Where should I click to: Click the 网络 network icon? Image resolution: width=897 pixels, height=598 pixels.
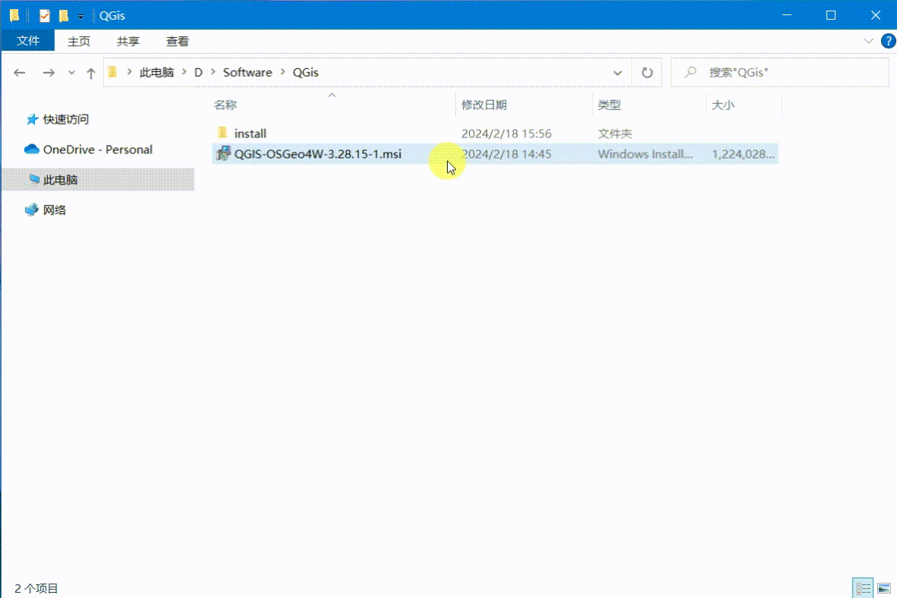pyautogui.click(x=31, y=209)
